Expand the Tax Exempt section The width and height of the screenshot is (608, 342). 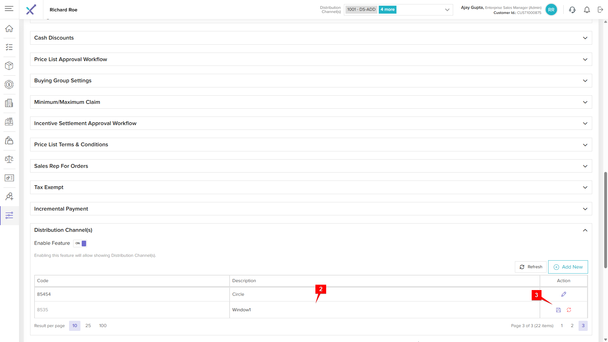(585, 187)
